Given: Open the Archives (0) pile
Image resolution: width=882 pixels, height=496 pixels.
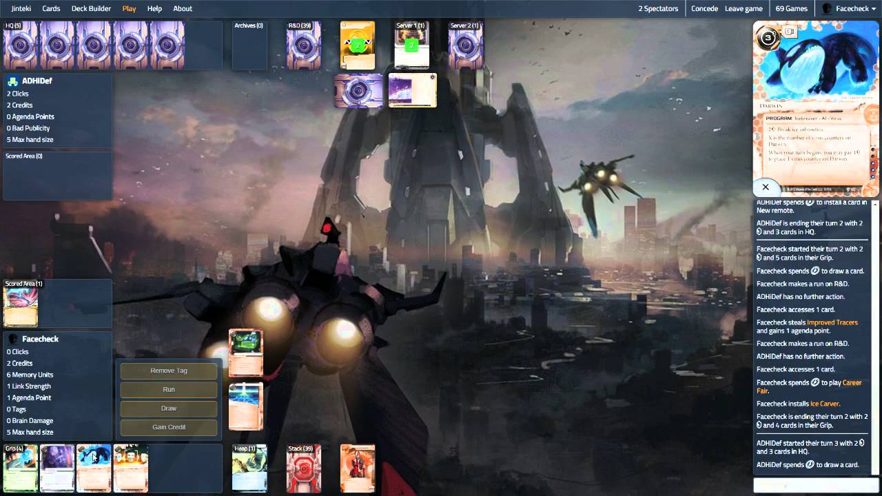Looking at the screenshot, I should (x=249, y=45).
